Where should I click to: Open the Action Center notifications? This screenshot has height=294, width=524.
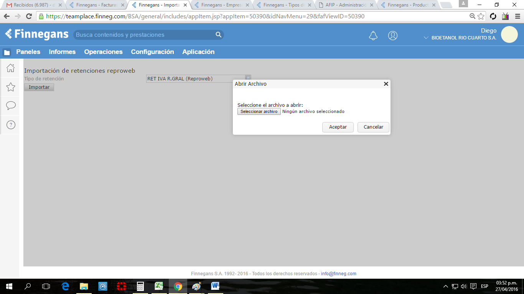(473, 286)
